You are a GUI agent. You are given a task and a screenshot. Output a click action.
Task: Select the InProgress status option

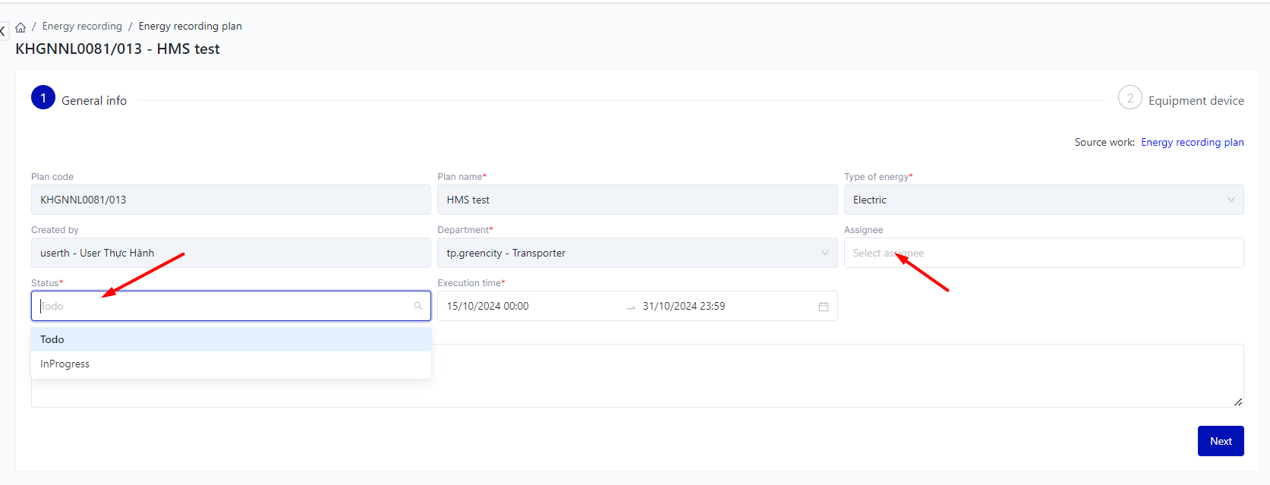65,364
